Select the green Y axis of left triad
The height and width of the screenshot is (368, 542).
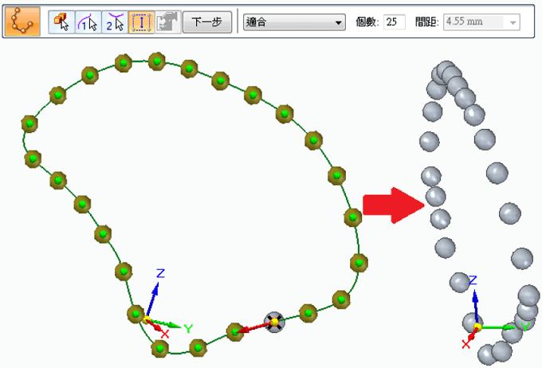169,325
